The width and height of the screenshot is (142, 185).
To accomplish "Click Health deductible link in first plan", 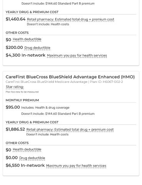I will tap(27, 39).
